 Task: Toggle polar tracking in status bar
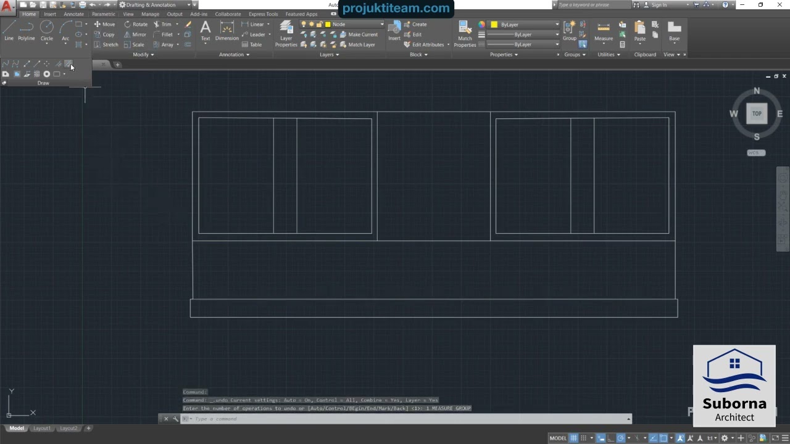coord(621,438)
